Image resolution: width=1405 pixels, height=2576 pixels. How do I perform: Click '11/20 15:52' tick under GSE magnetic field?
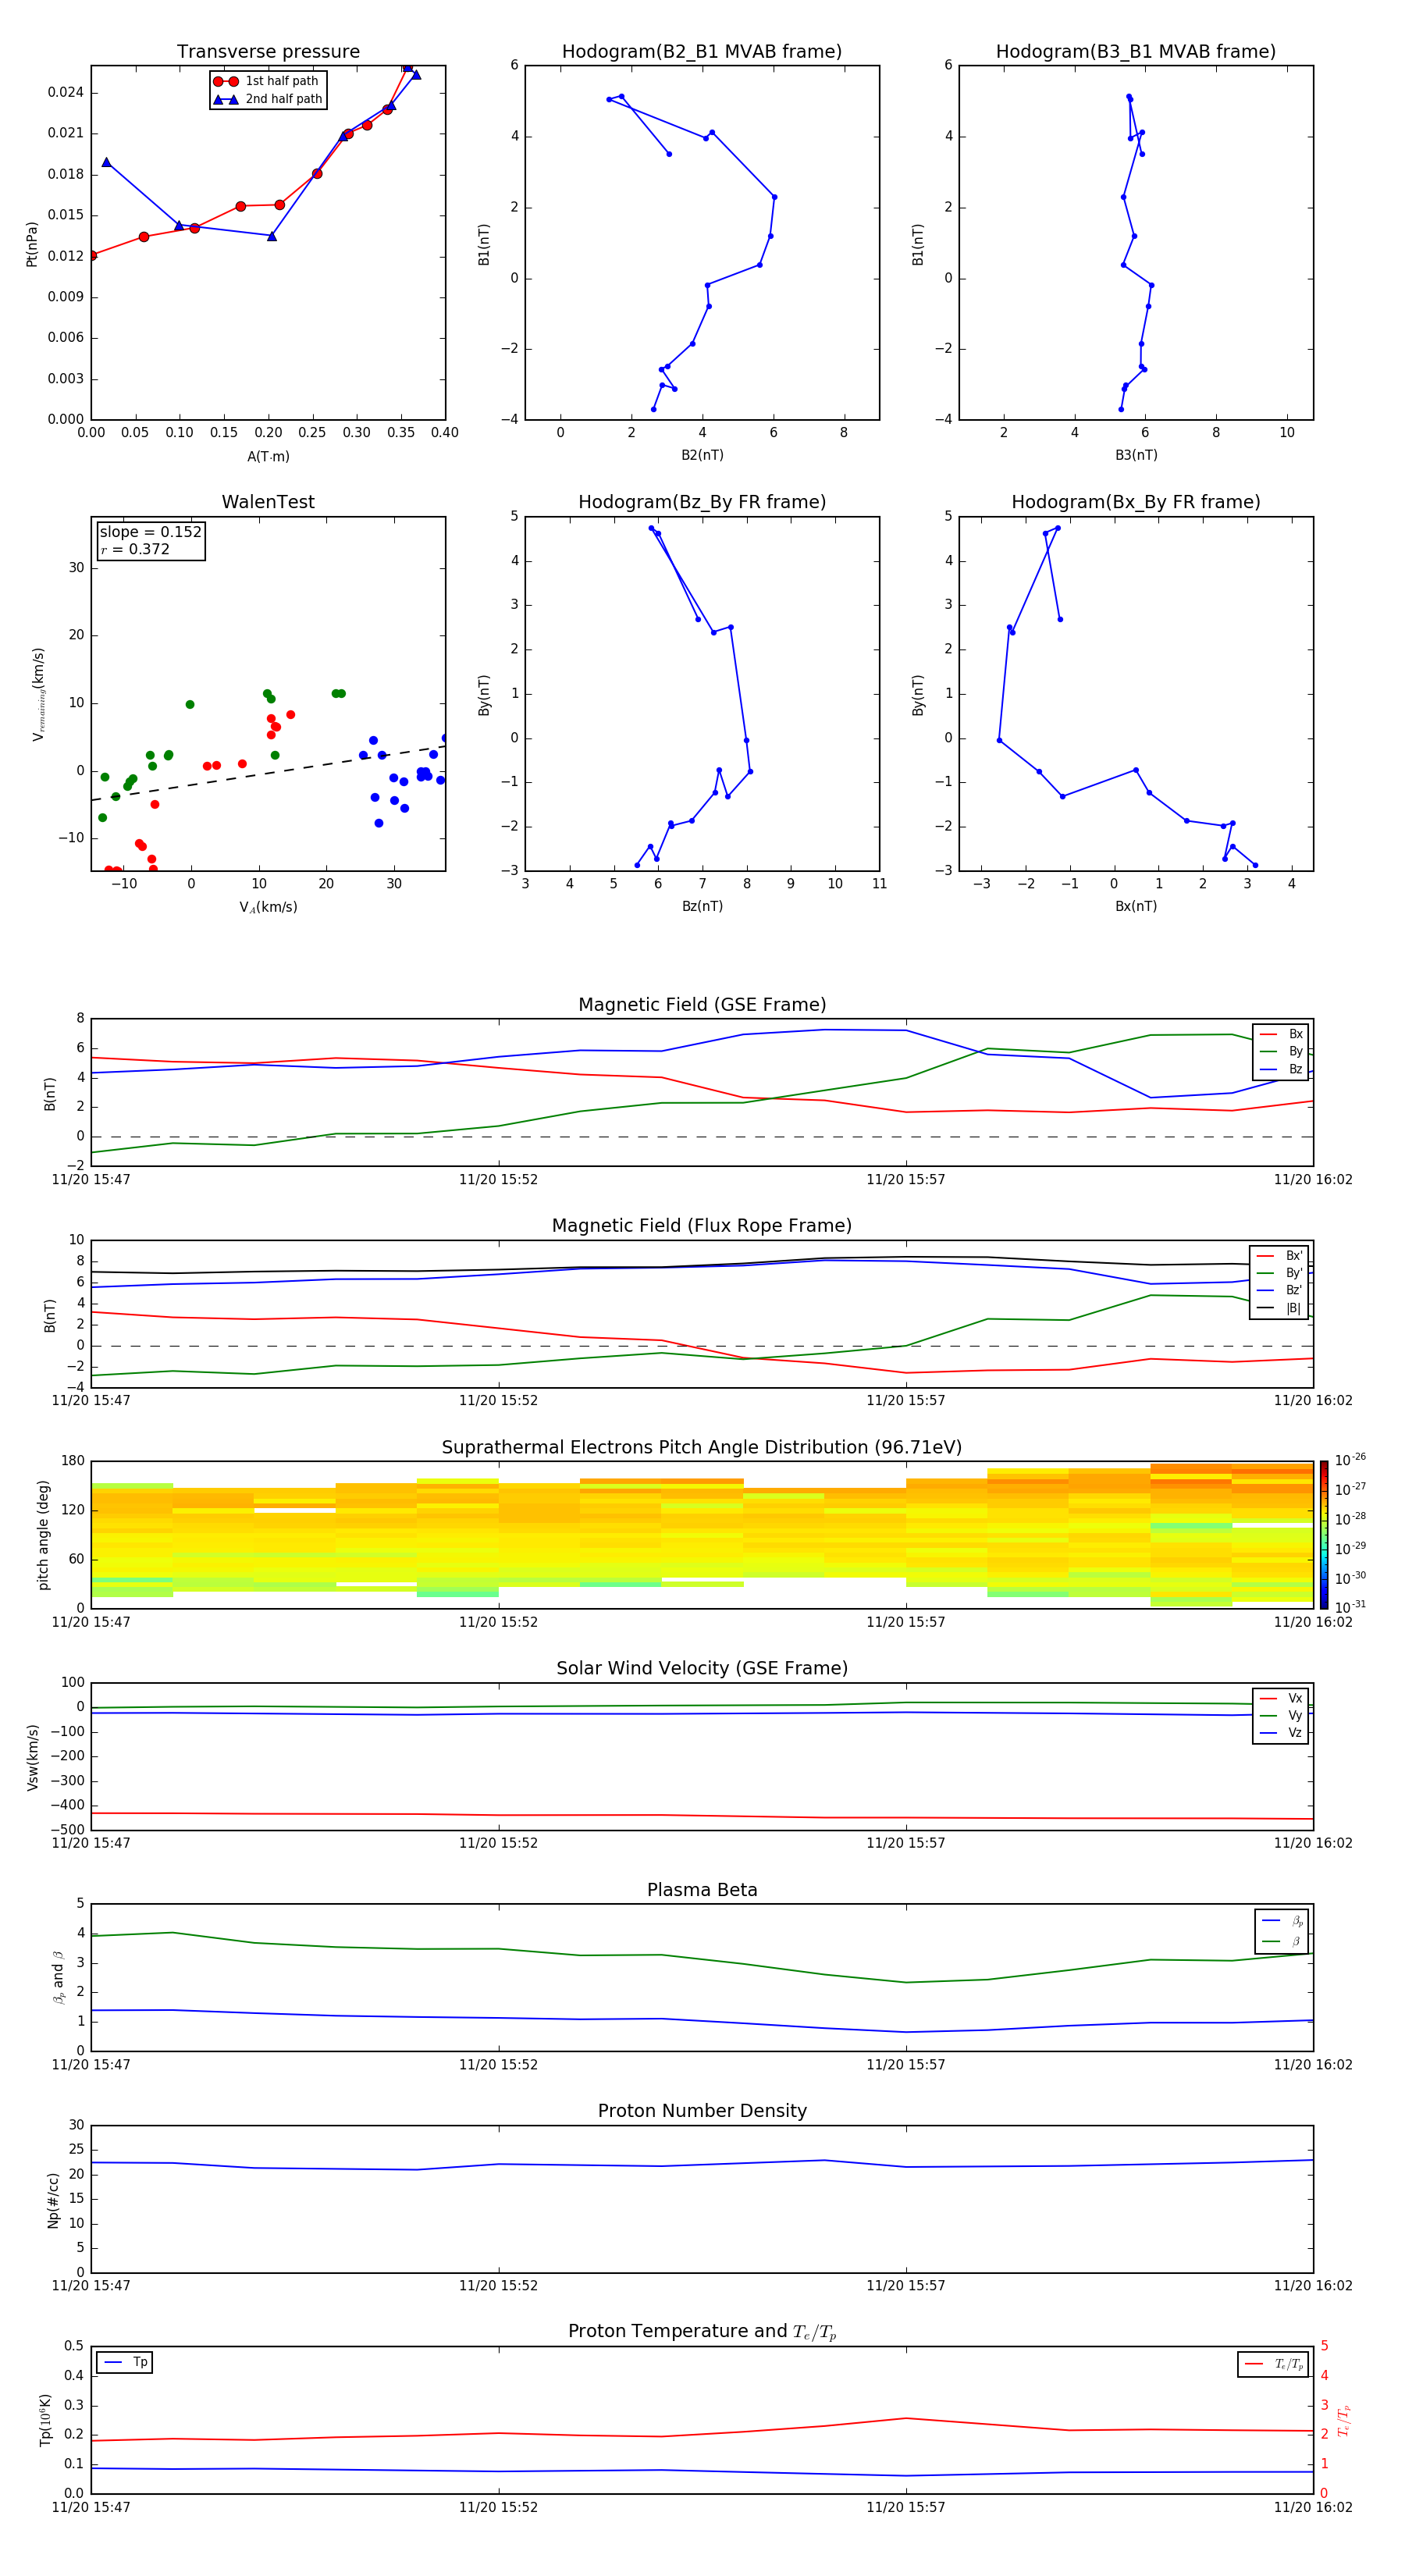click(x=498, y=1180)
